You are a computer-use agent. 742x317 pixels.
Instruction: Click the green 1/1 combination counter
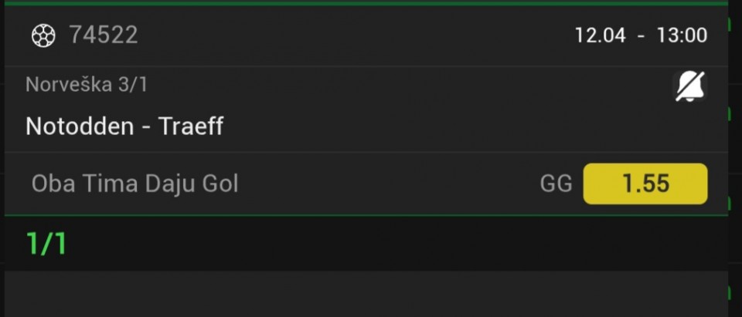(46, 244)
